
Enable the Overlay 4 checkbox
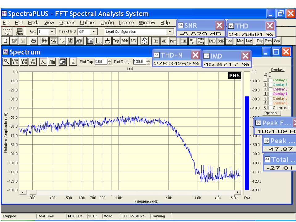click(x=270, y=94)
